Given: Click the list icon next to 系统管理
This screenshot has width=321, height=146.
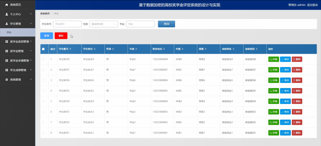Looking at the screenshot, I should coord(7,79).
